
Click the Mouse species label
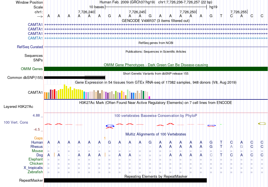pos(37,151)
